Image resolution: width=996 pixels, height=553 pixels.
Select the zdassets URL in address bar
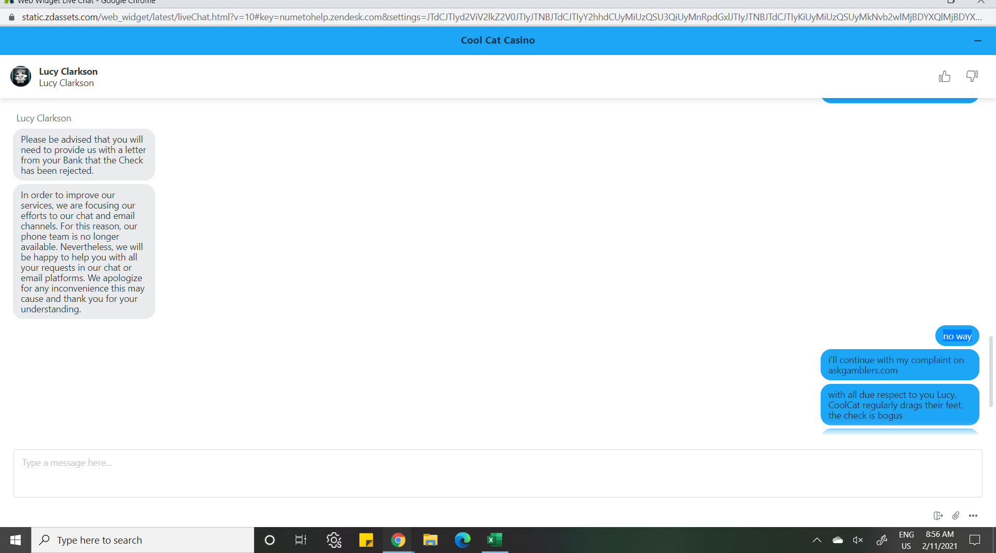coord(502,17)
